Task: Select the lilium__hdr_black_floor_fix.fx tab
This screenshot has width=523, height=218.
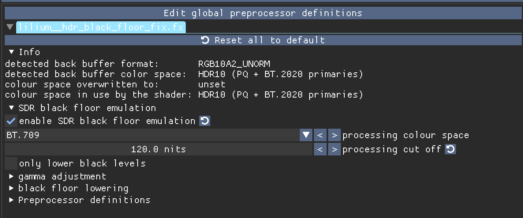Action: tap(101, 28)
